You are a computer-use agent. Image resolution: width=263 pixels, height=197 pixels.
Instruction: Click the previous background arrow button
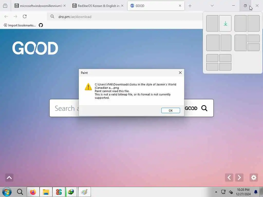coord(229,178)
